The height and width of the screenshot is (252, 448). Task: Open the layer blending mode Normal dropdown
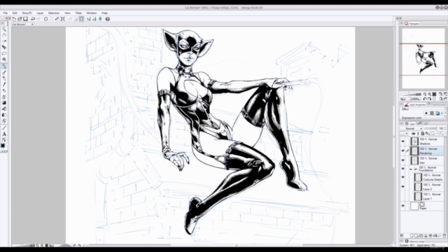click(412, 129)
